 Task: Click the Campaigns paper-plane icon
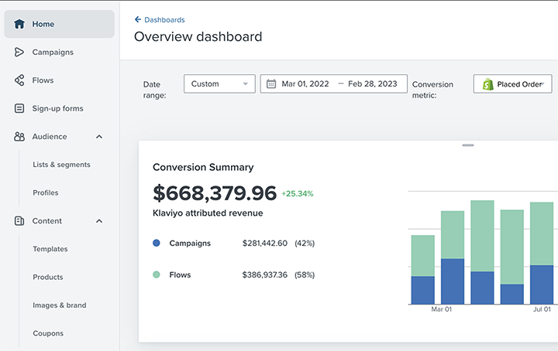click(19, 53)
